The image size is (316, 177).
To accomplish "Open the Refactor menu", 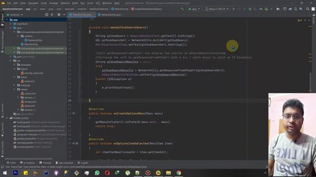I will [x=65, y=3].
